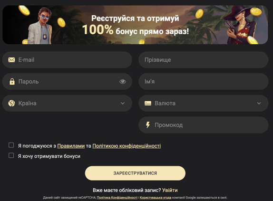Open the Політикою конфіденційності link

127,146
